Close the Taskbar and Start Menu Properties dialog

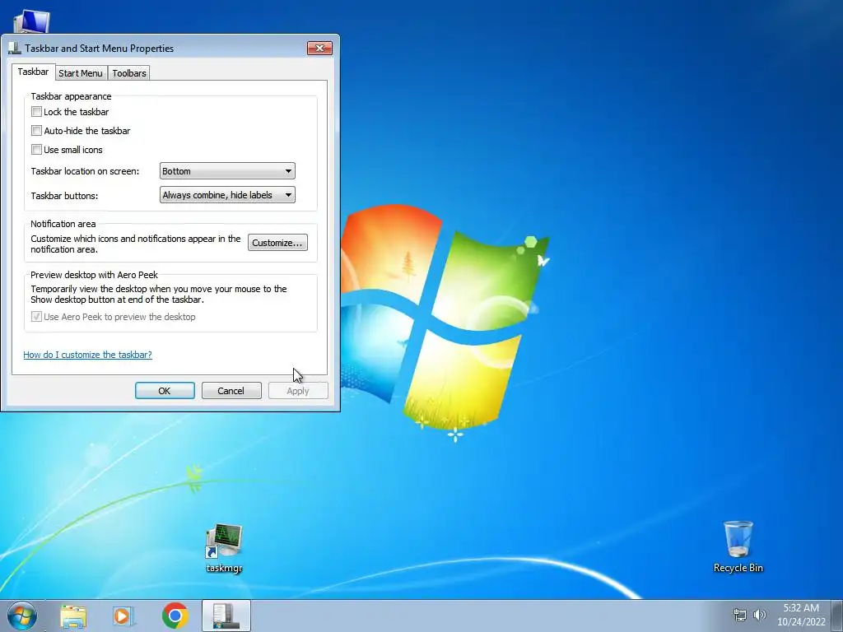(319, 49)
